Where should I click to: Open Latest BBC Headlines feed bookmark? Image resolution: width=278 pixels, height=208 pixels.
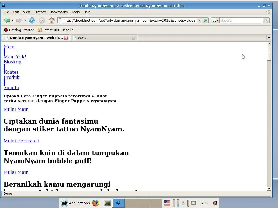pos(57,30)
